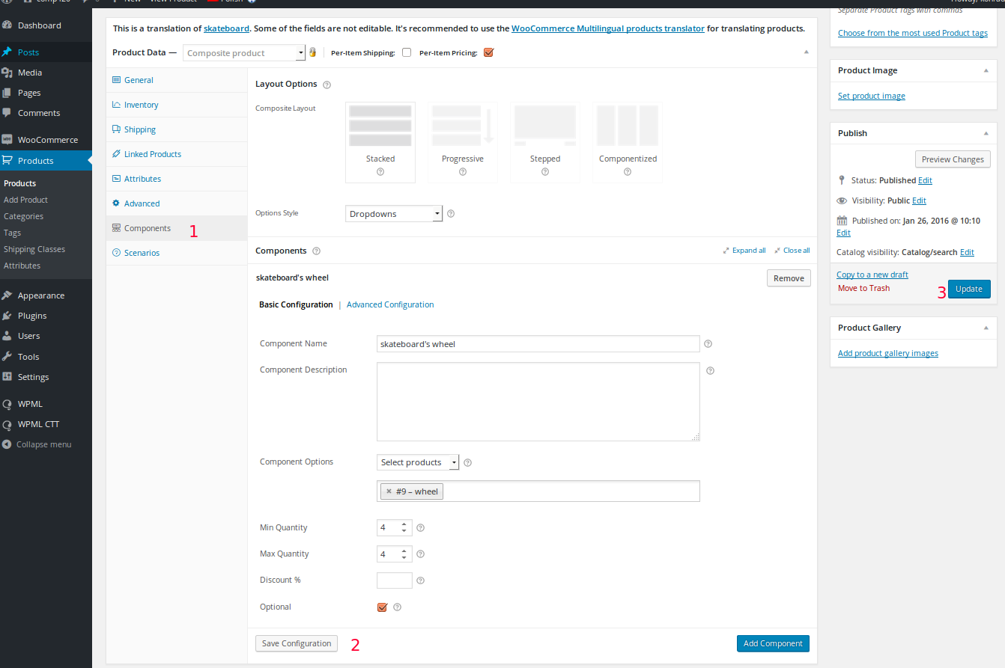Viewport: 1005px width, 668px height.
Task: Switch to Advanced Configuration
Action: click(390, 305)
